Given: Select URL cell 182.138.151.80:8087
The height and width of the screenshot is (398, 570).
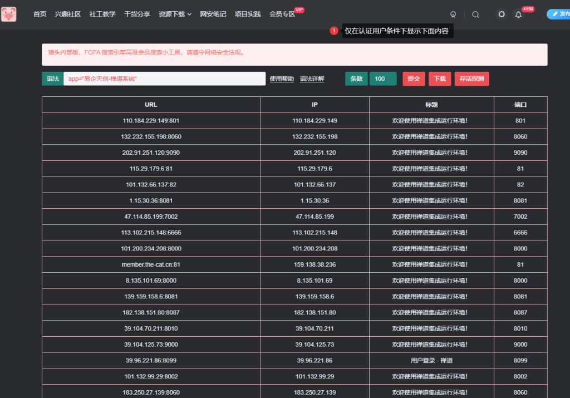Looking at the screenshot, I should (151, 313).
